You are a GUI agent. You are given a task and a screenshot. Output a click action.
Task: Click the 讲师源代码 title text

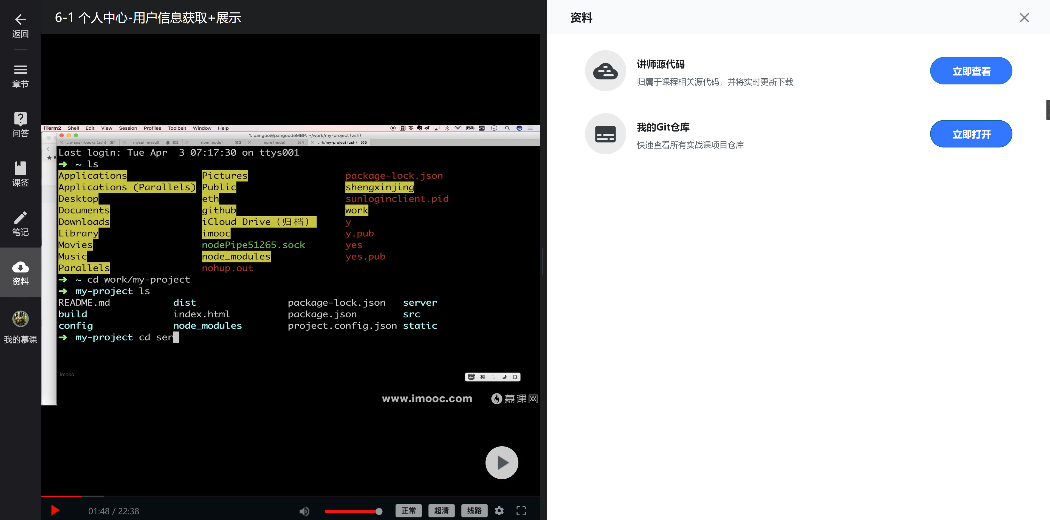pos(660,64)
